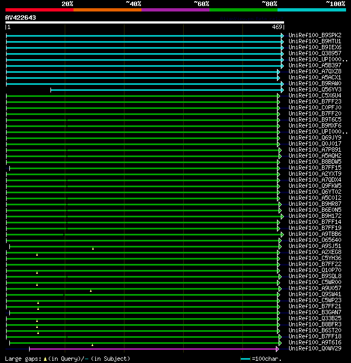Select the UniRef100_Q0J017 label
This screenshot has height=363, width=351.
click(x=315, y=143)
